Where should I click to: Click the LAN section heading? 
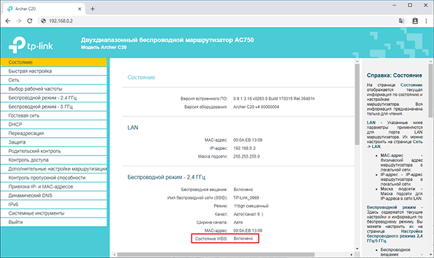(133, 127)
